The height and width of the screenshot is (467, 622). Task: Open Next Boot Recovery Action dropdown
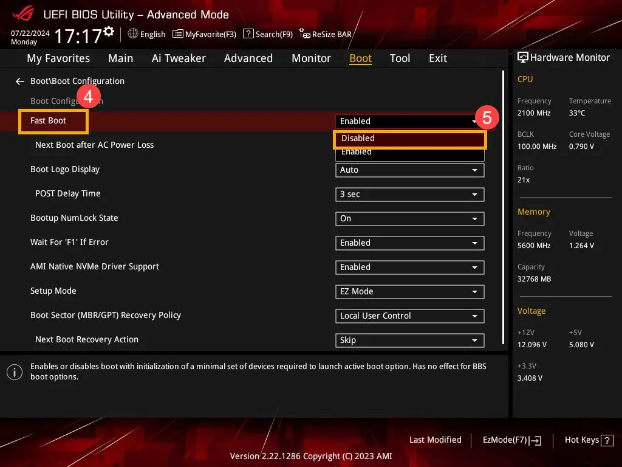point(410,341)
